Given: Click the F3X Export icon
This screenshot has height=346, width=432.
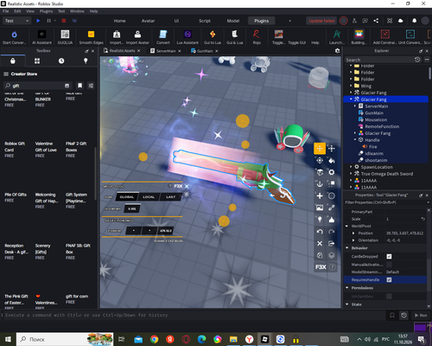Looking at the screenshot, I should pyautogui.click(x=332, y=243).
